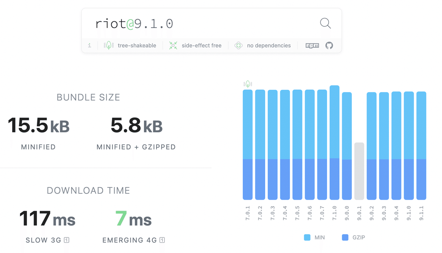
Task: Click the tree-shakeable label
Action: tap(137, 46)
